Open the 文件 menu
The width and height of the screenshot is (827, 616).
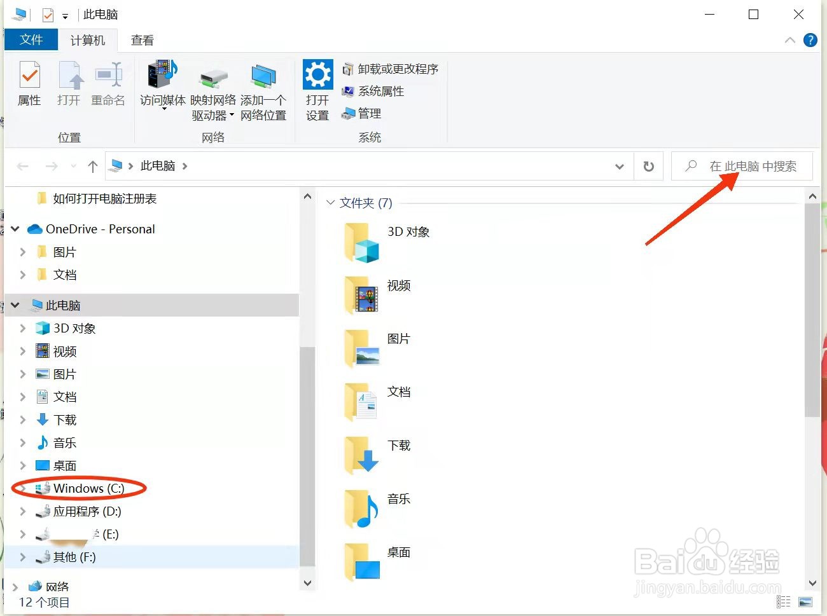31,39
